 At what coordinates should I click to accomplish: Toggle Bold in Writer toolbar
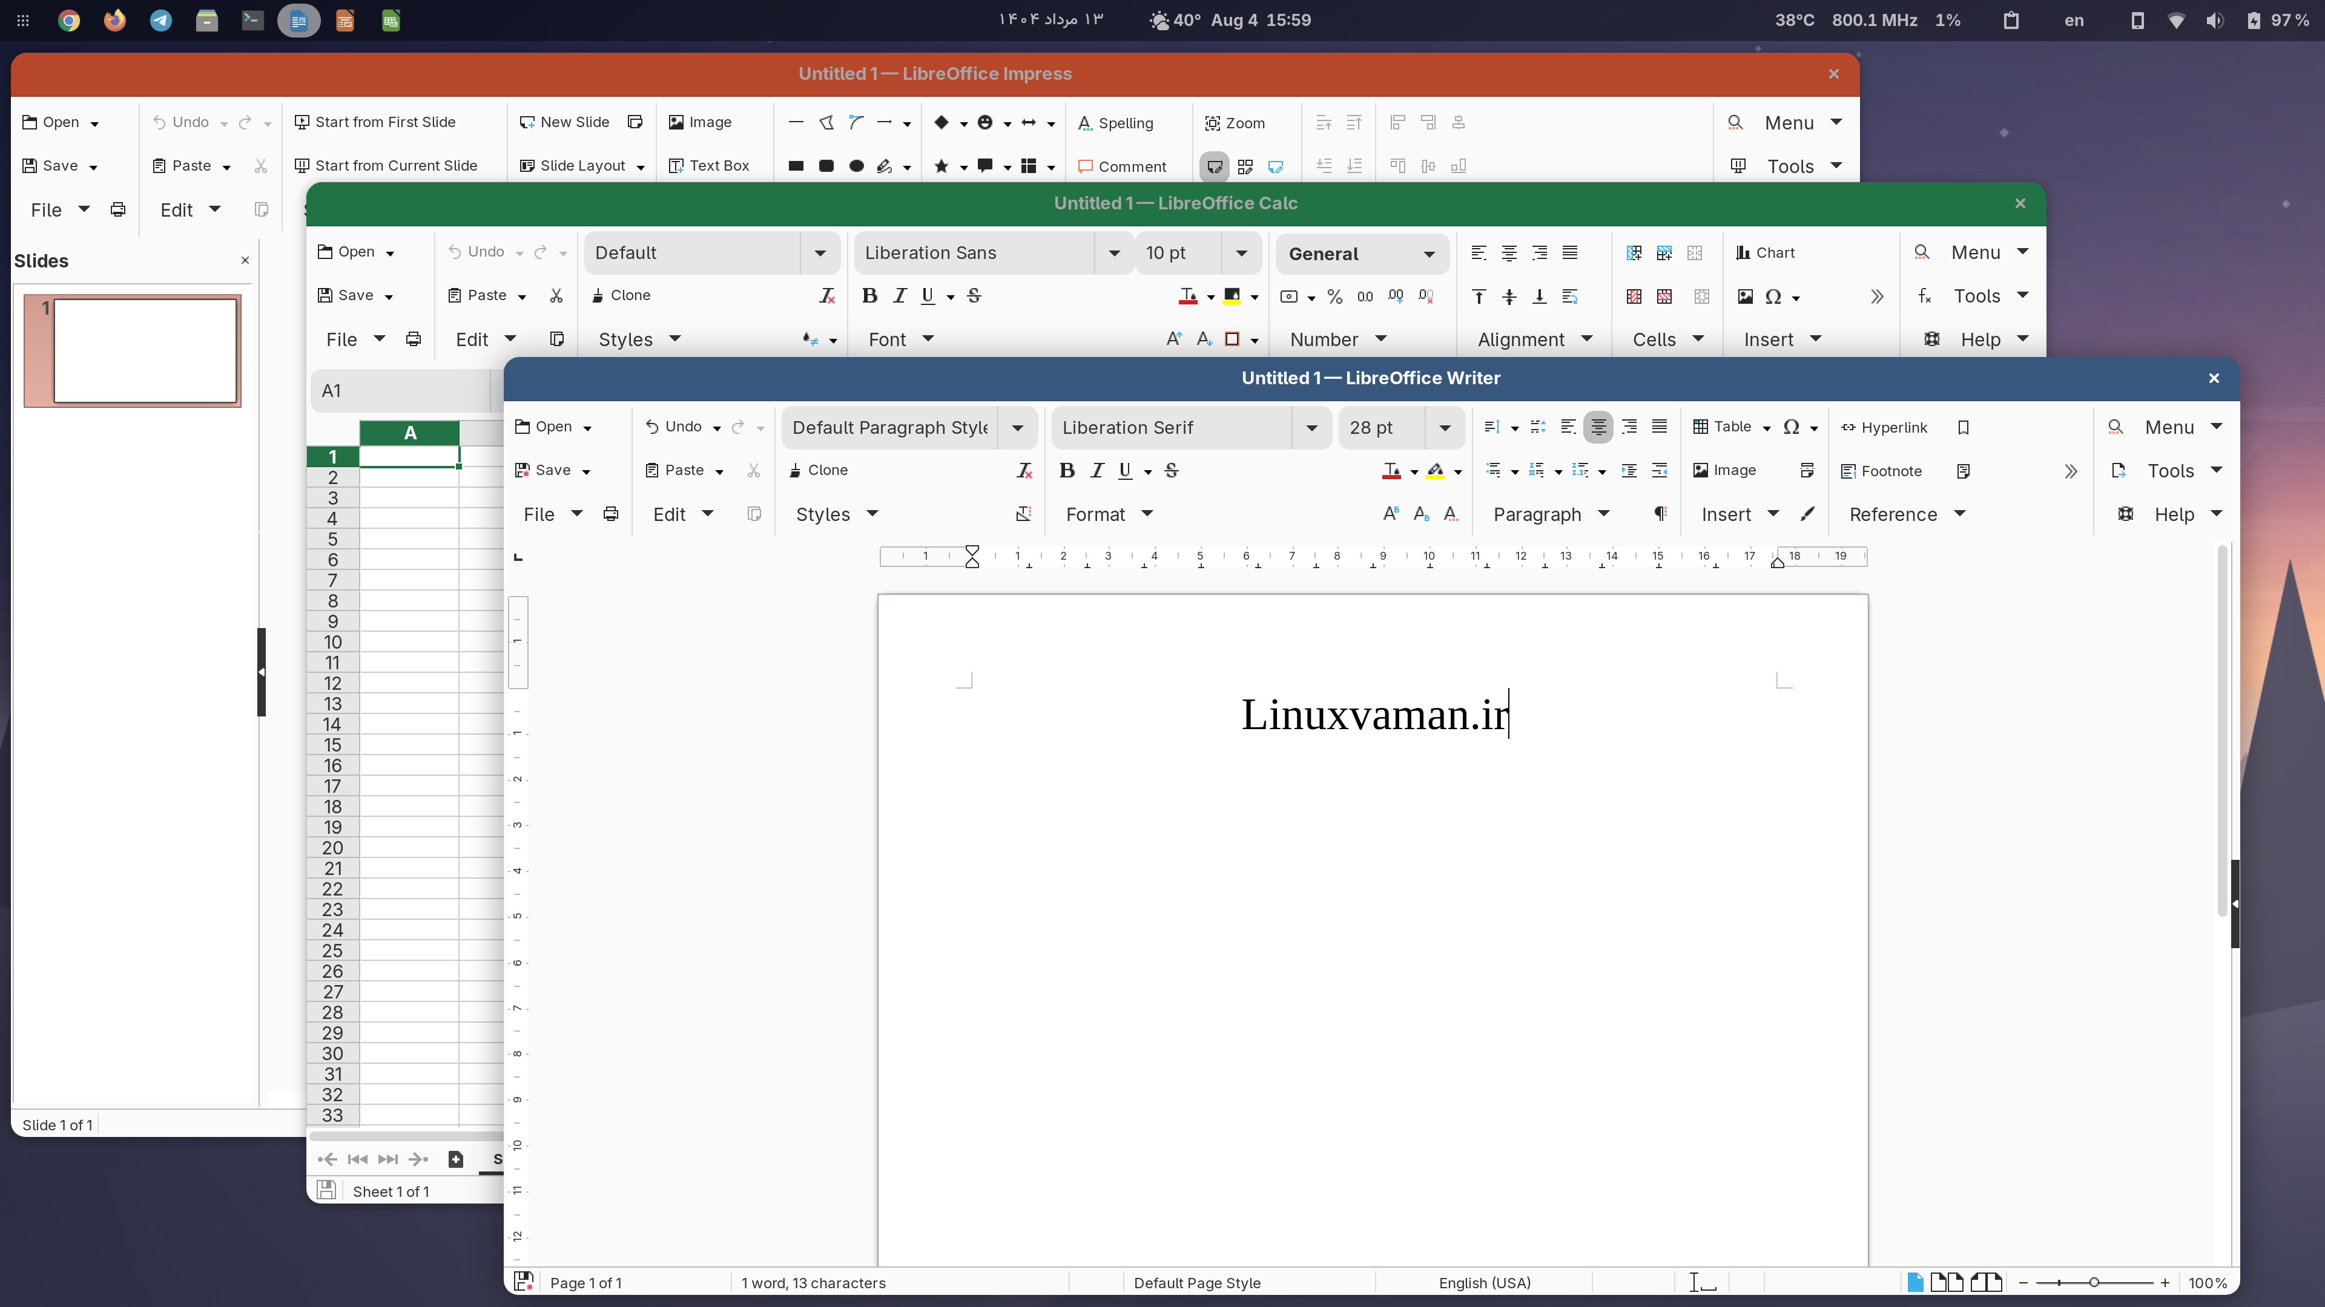pyautogui.click(x=1067, y=470)
